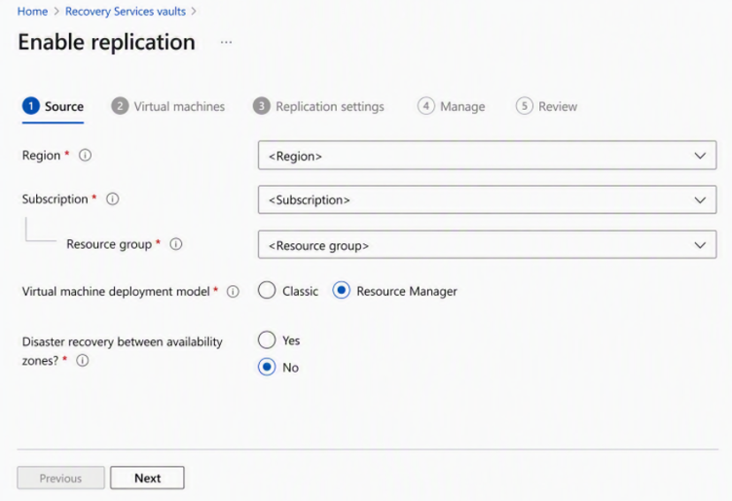Go to the Source step tab

click(x=53, y=107)
